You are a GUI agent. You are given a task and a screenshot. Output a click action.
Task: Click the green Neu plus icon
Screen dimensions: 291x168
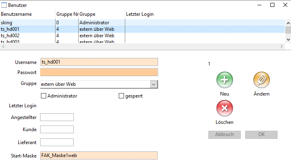point(224,80)
